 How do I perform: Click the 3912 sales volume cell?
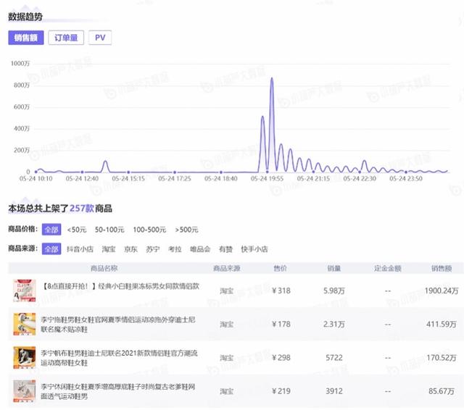pos(334,391)
